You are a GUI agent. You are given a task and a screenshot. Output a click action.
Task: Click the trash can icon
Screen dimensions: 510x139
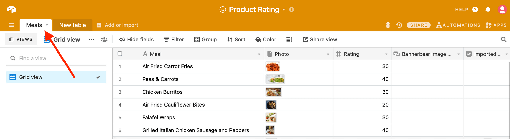[388, 25]
